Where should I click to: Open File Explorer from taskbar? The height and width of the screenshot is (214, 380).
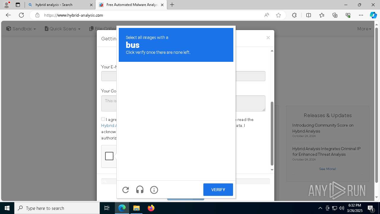[x=137, y=208]
